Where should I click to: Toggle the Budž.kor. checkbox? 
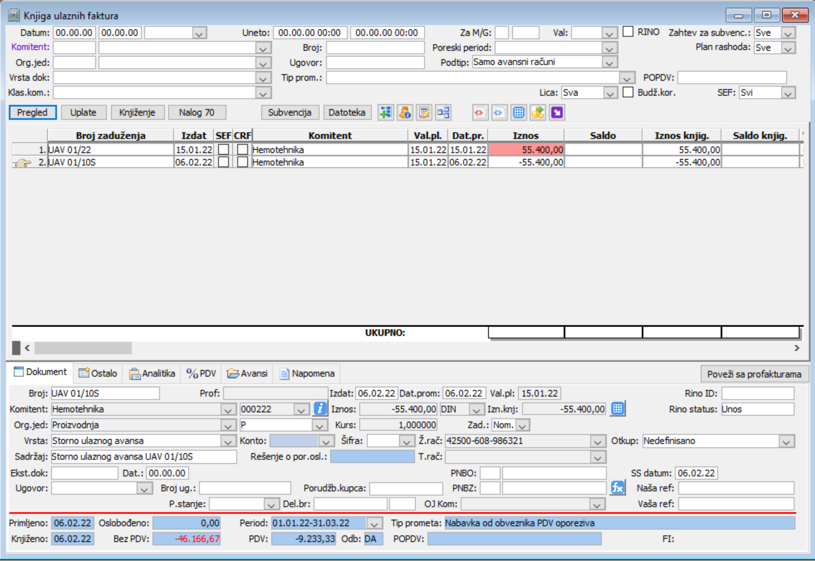(x=628, y=92)
